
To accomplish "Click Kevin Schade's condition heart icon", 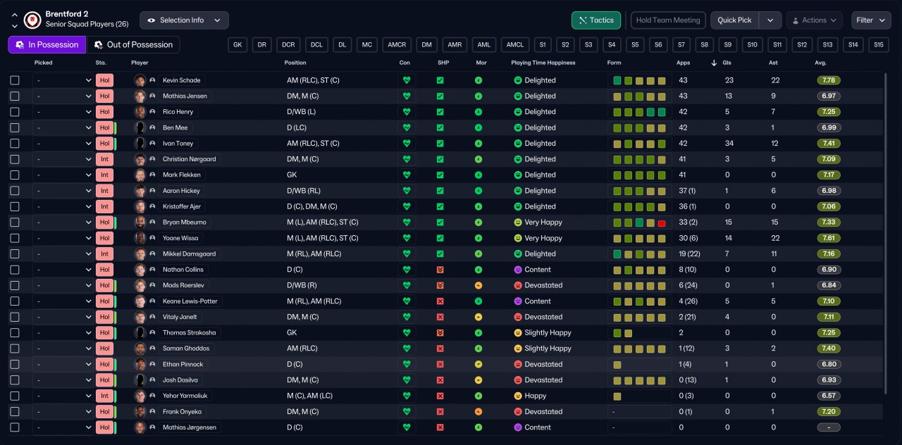I will pyautogui.click(x=406, y=80).
